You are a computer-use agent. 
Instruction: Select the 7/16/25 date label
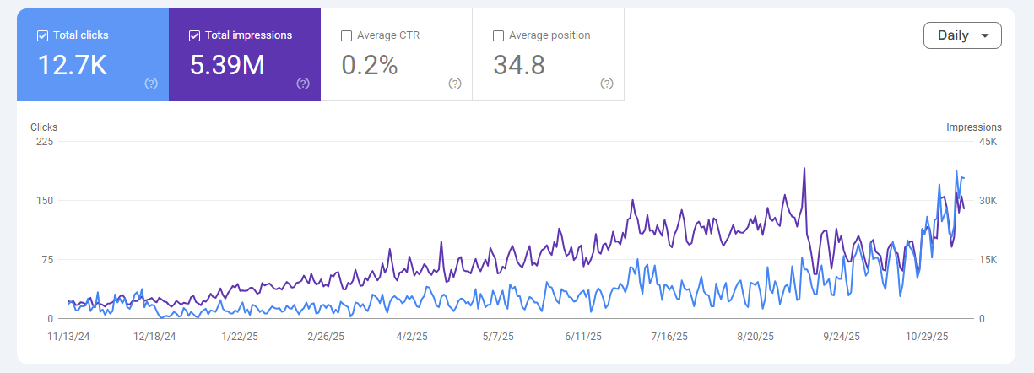[x=669, y=337]
